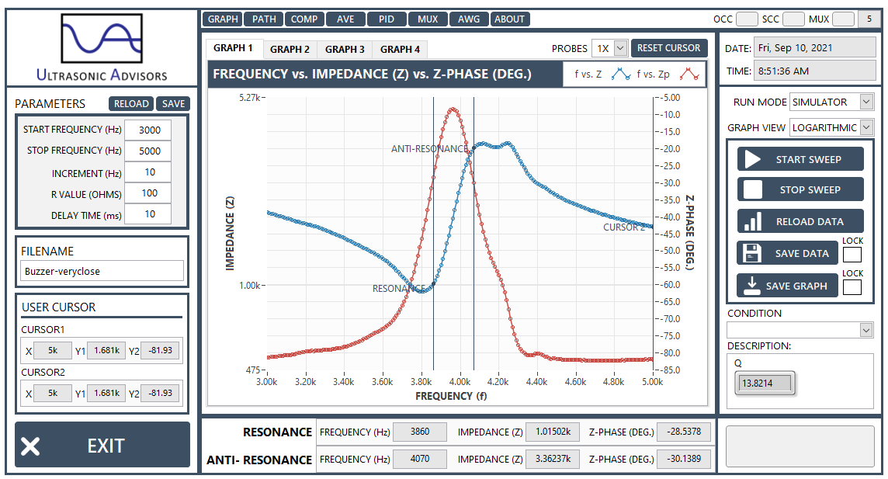Click the X icon on Exit
Screen dimensions: 888x479
30,446
